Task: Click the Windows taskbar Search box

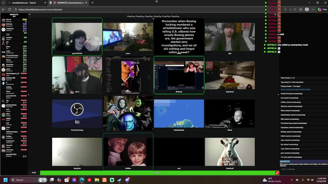Action: (29, 180)
